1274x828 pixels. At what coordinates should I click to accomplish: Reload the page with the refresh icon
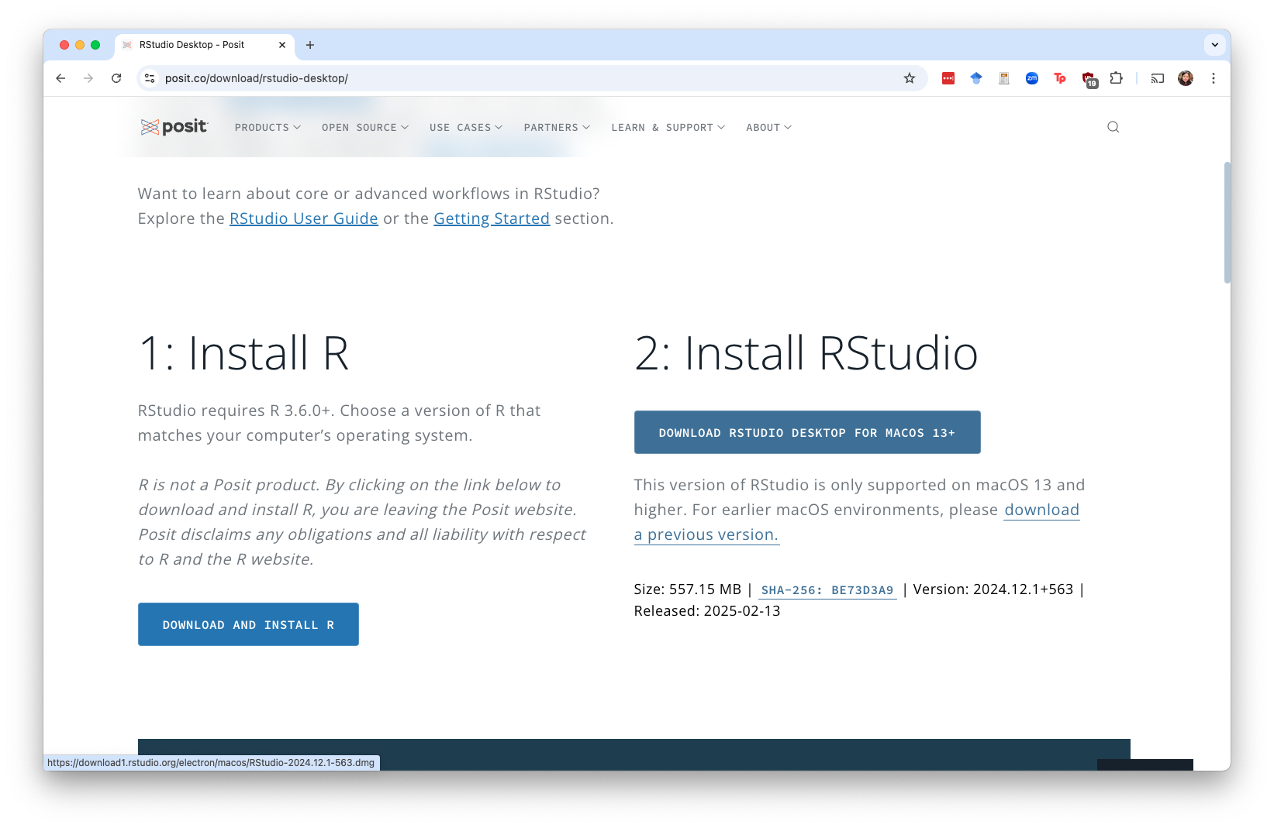(x=116, y=78)
